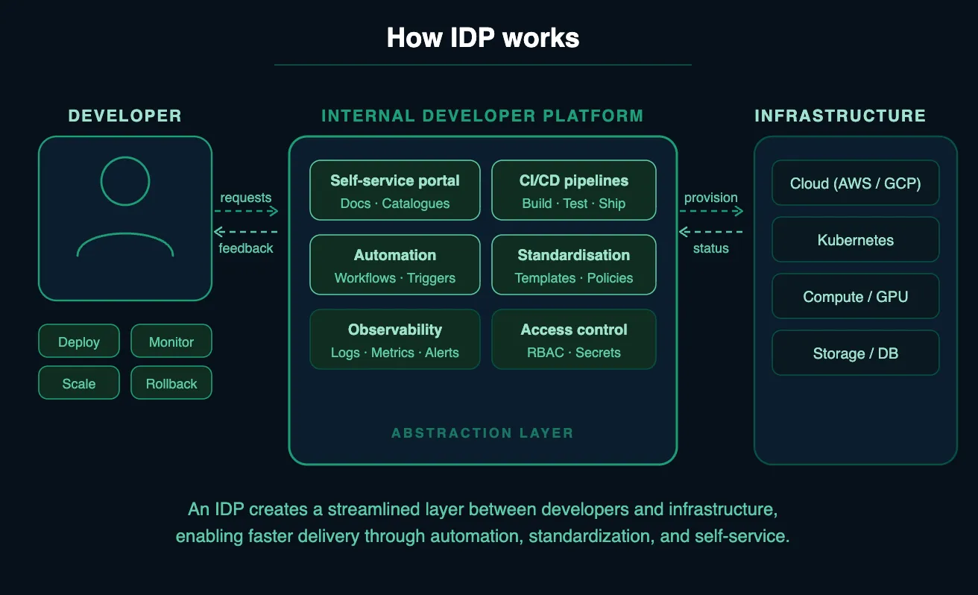Click the INFRASTRUCTURE column heading
The image size is (978, 595).
click(x=840, y=116)
